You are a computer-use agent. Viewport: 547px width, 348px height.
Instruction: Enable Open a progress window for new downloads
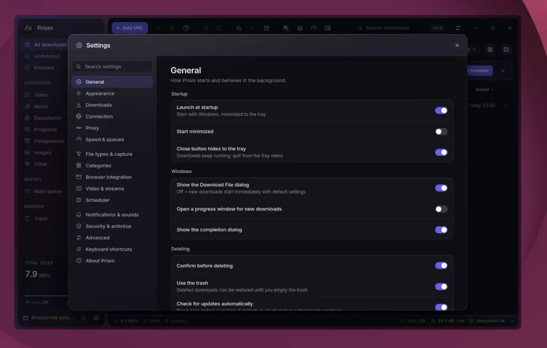click(441, 209)
